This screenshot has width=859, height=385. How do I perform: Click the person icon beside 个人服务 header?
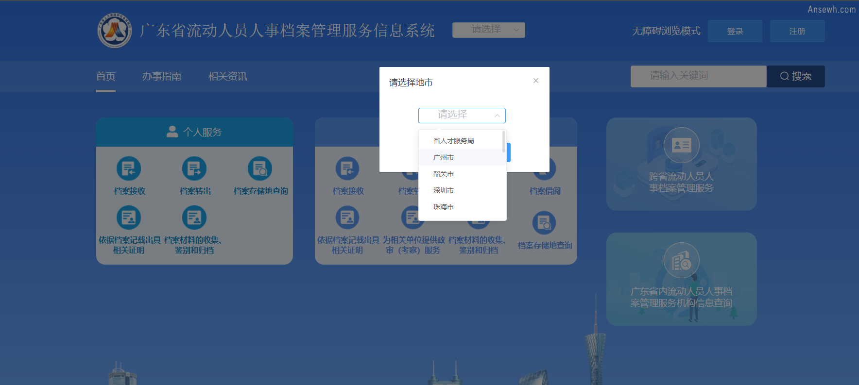click(172, 132)
